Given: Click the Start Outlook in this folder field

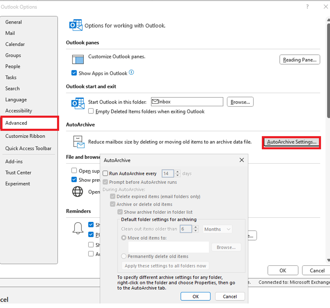Looking at the screenshot, I should coord(187,102).
